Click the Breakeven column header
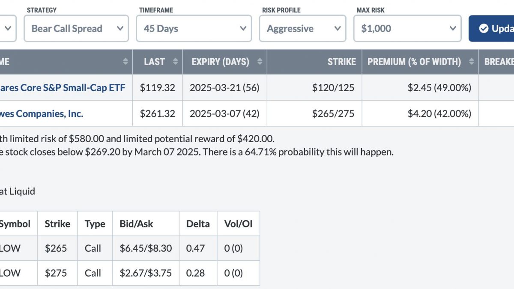 click(496, 62)
